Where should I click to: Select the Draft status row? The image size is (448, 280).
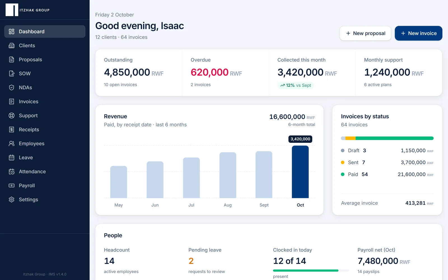coord(387,151)
